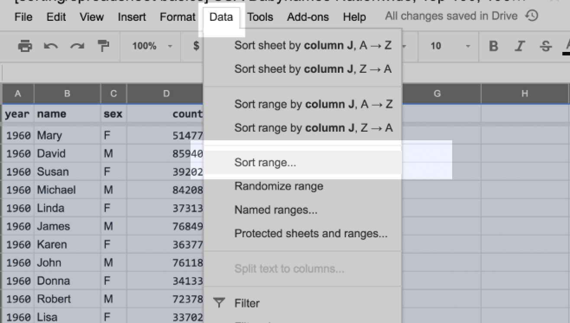Select Sort sheet by column J, A→Z
Viewport: 570px width, 323px height.
tap(313, 45)
